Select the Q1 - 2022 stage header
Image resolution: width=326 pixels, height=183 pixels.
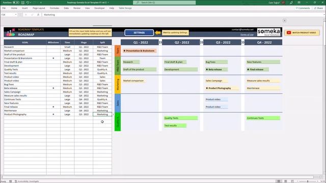point(140,42)
